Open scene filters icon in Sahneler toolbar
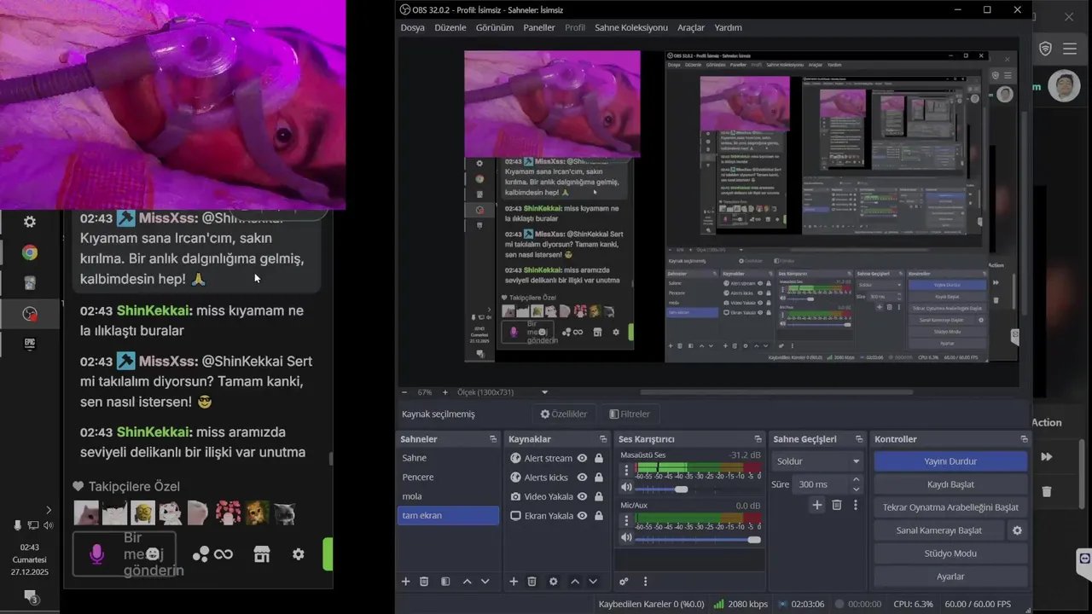Viewport: 1092px width, 614px height. coord(445,582)
